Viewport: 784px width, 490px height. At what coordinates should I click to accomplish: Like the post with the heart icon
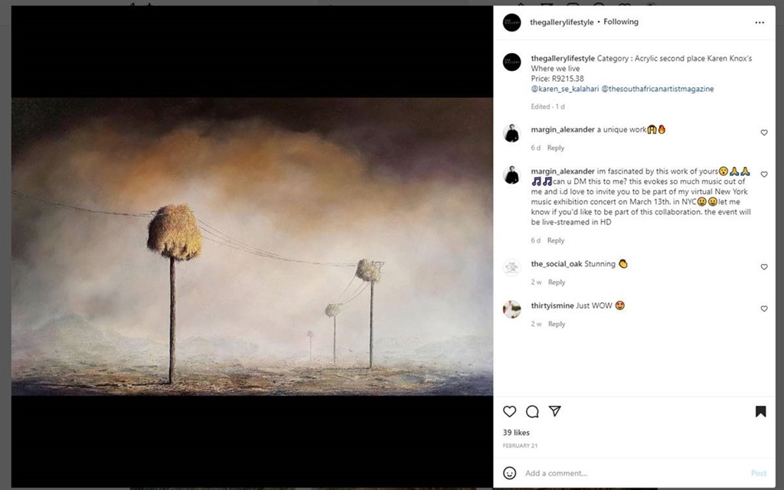(x=510, y=412)
